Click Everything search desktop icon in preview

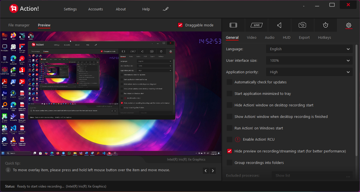4,106
